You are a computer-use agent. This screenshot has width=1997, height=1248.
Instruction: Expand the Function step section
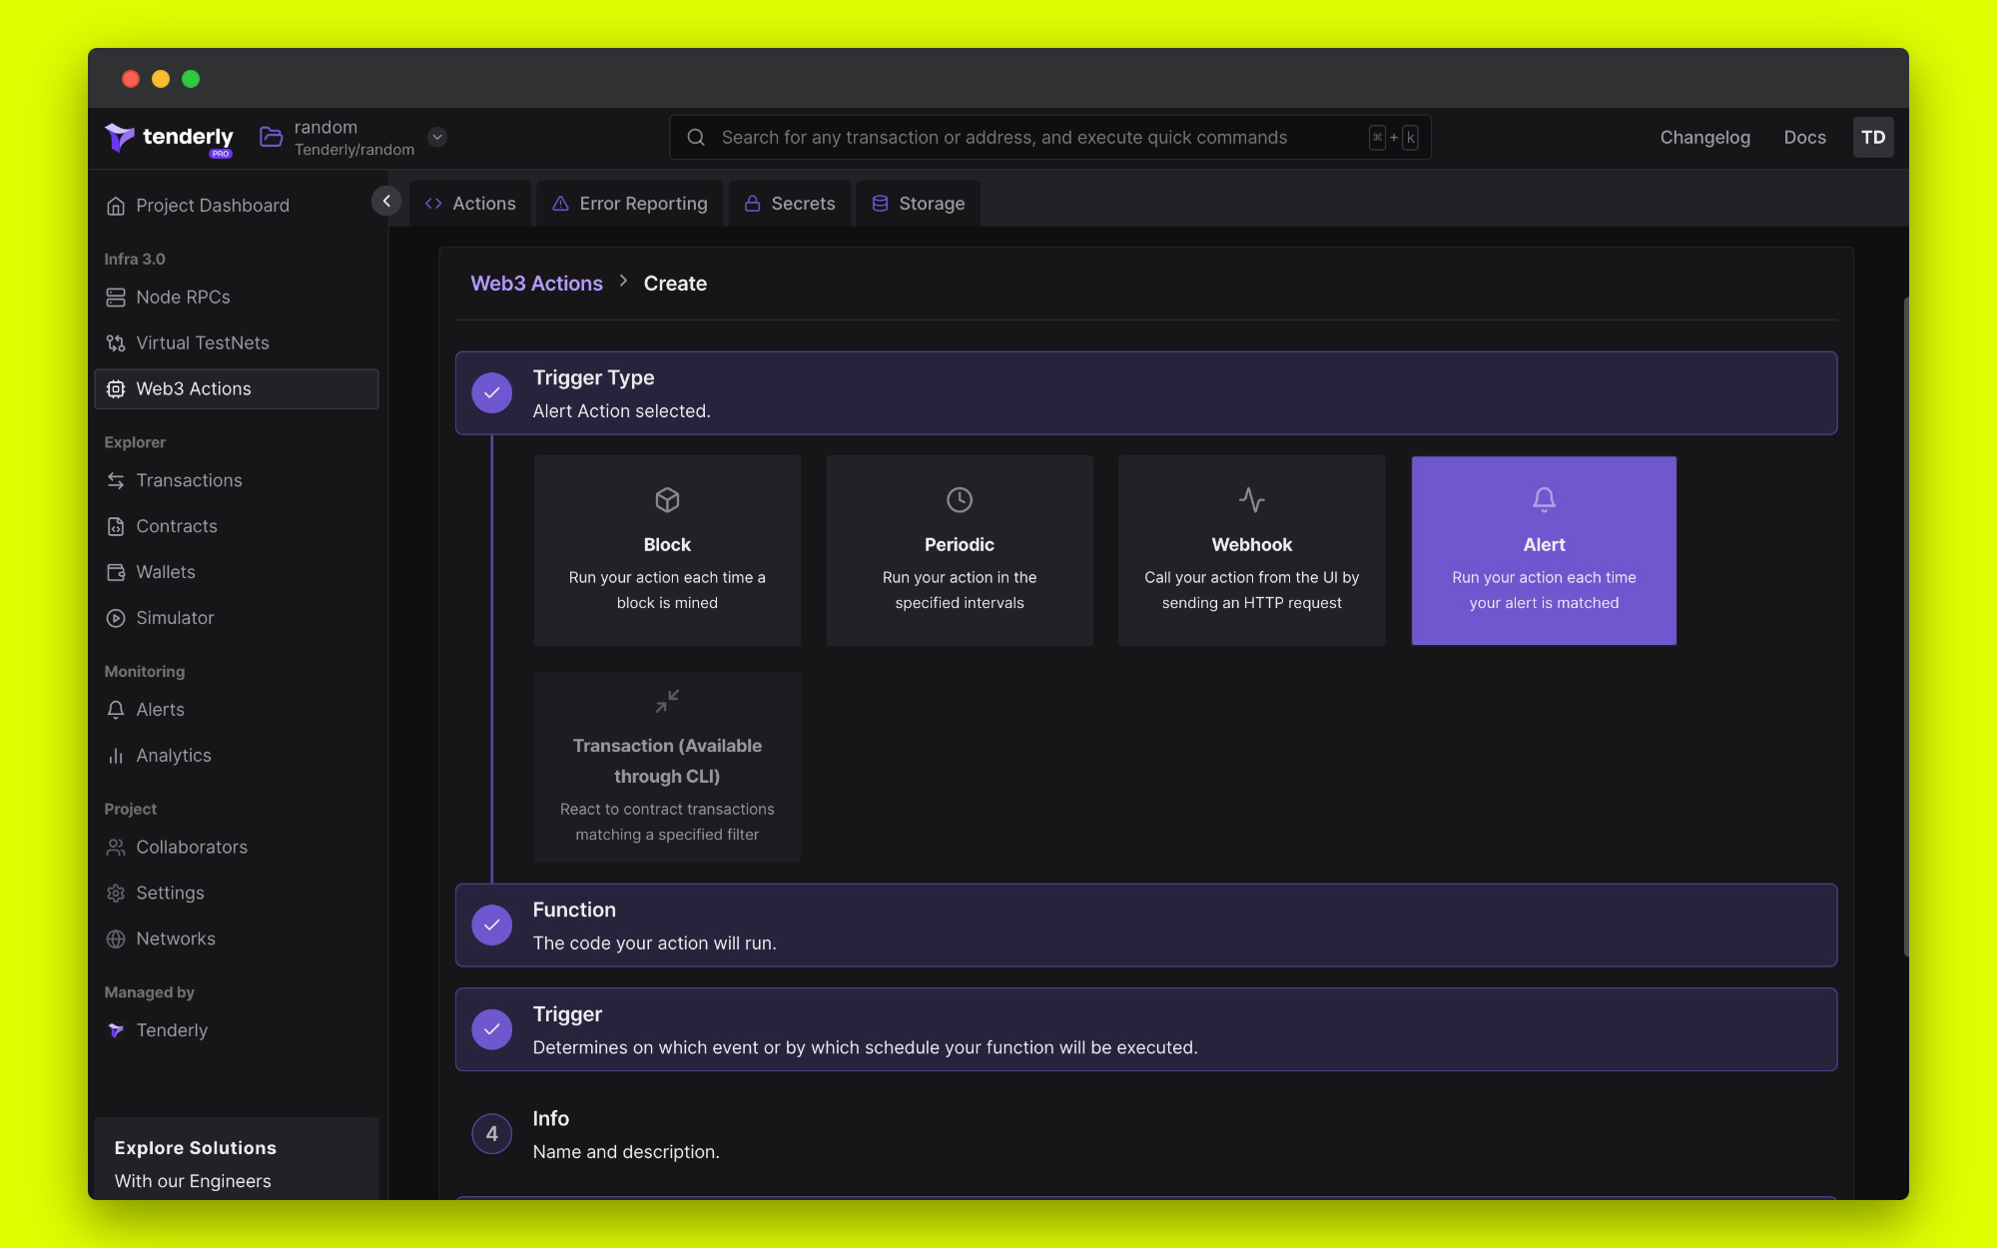pyautogui.click(x=1145, y=925)
